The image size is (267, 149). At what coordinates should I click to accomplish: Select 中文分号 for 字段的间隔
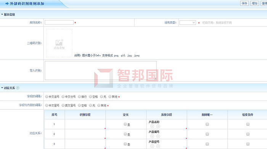click(63, 97)
